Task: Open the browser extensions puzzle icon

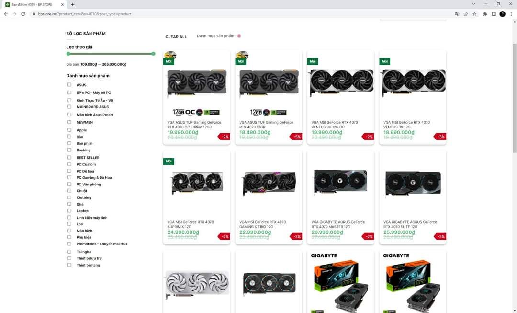Action: [x=485, y=14]
